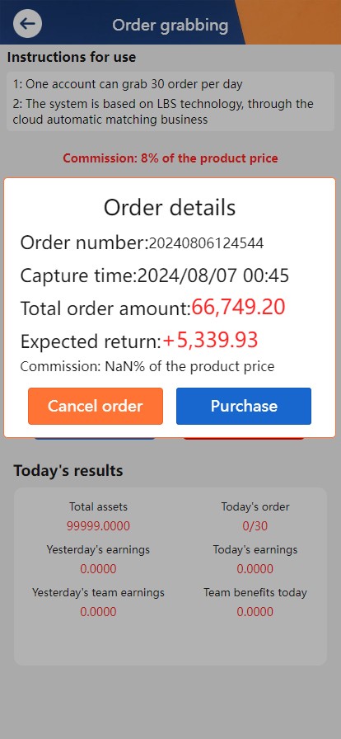Click the Order details heading

[x=170, y=208]
